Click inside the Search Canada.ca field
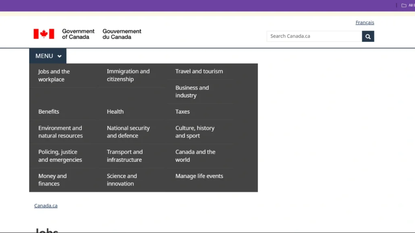Screen dimensions: 415x233 (x=314, y=36)
